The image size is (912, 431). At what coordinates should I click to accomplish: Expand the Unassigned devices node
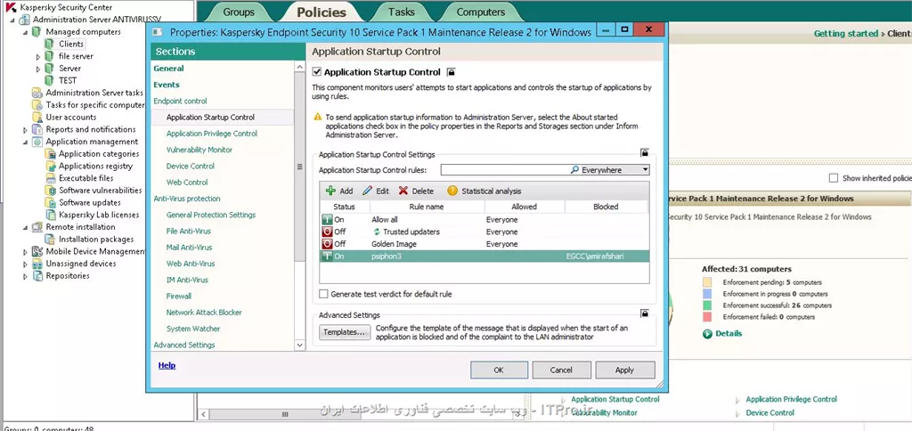click(25, 264)
